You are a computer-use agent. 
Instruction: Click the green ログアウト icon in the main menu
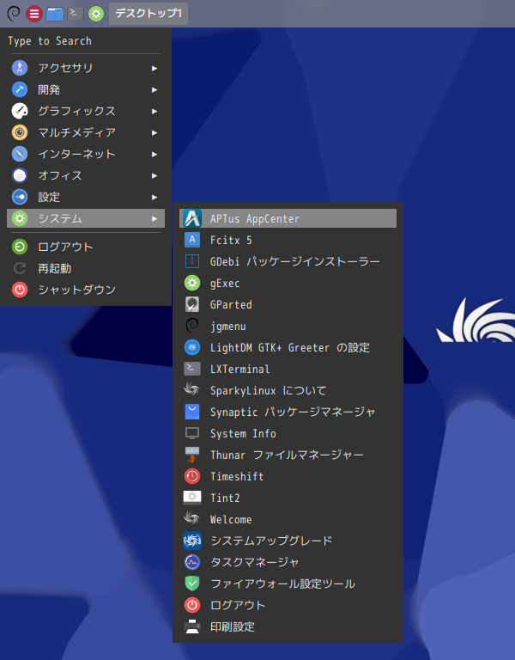(20, 247)
